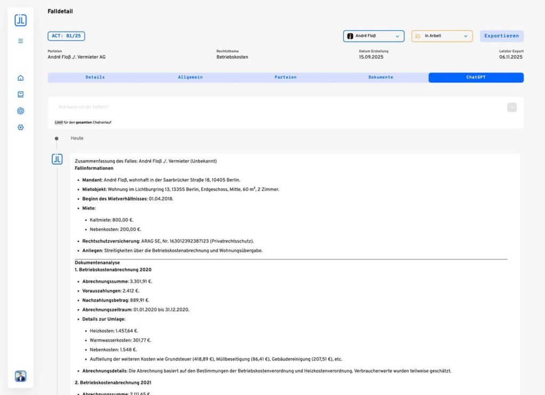Click the ACT: 81/25 case badge

pos(66,36)
